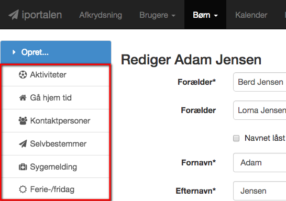
Task: Select the Kontaktpersoner sidebar entry
Action: tap(56, 120)
